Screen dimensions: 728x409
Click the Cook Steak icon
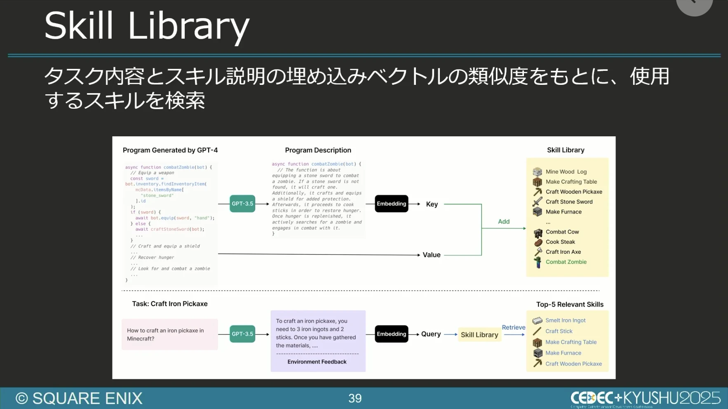(x=538, y=242)
